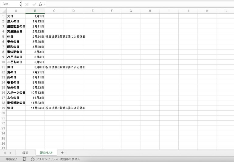Select column A header
This screenshot has height=162, width=234.
coord(16,11)
